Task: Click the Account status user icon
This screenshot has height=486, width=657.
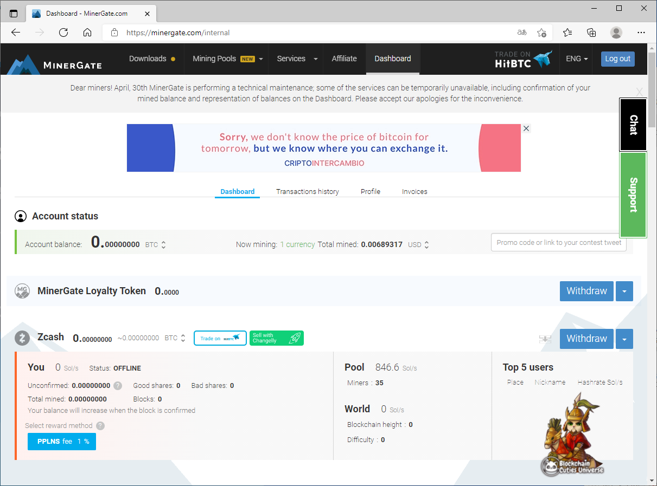Action: pos(21,217)
